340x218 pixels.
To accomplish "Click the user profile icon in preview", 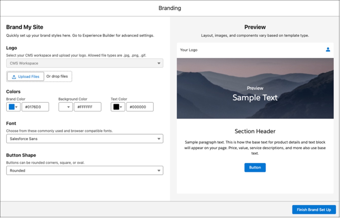I will point(328,50).
